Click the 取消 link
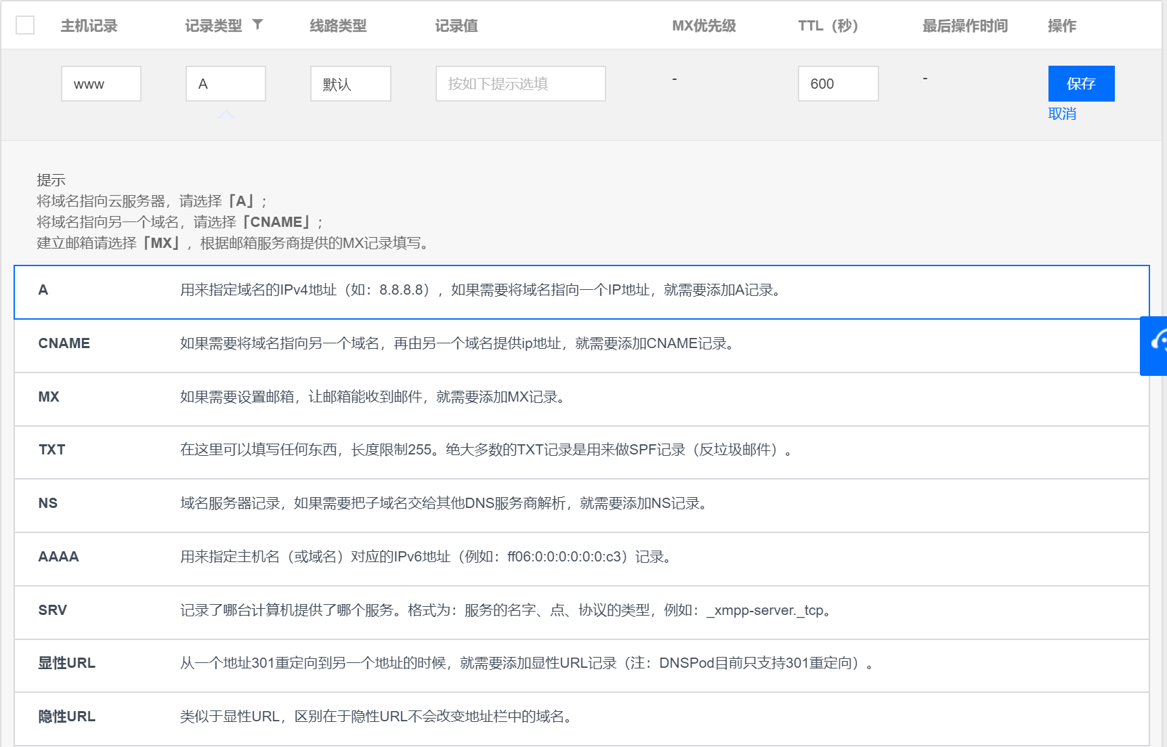Viewport: 1167px width, 747px height. tap(1062, 114)
